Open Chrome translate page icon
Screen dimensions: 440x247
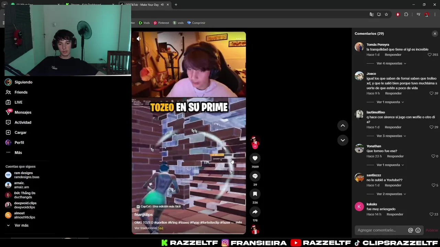point(372,14)
